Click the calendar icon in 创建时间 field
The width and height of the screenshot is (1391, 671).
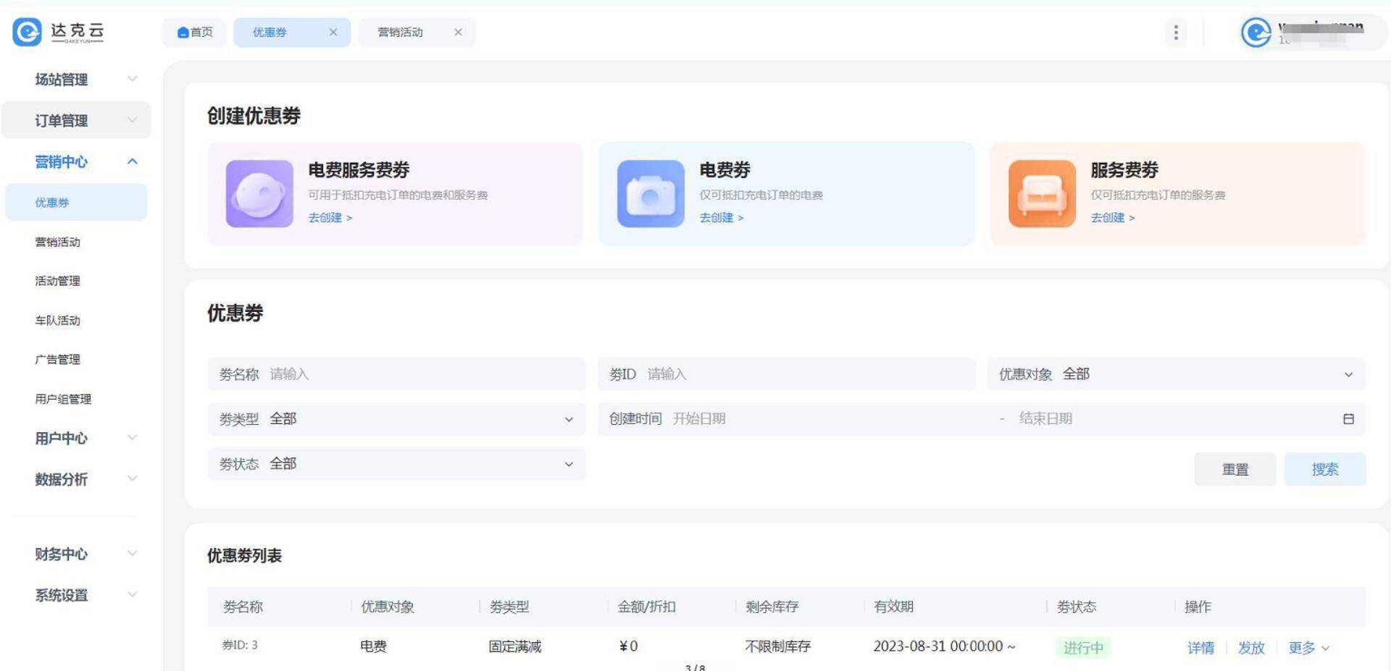tap(1348, 419)
